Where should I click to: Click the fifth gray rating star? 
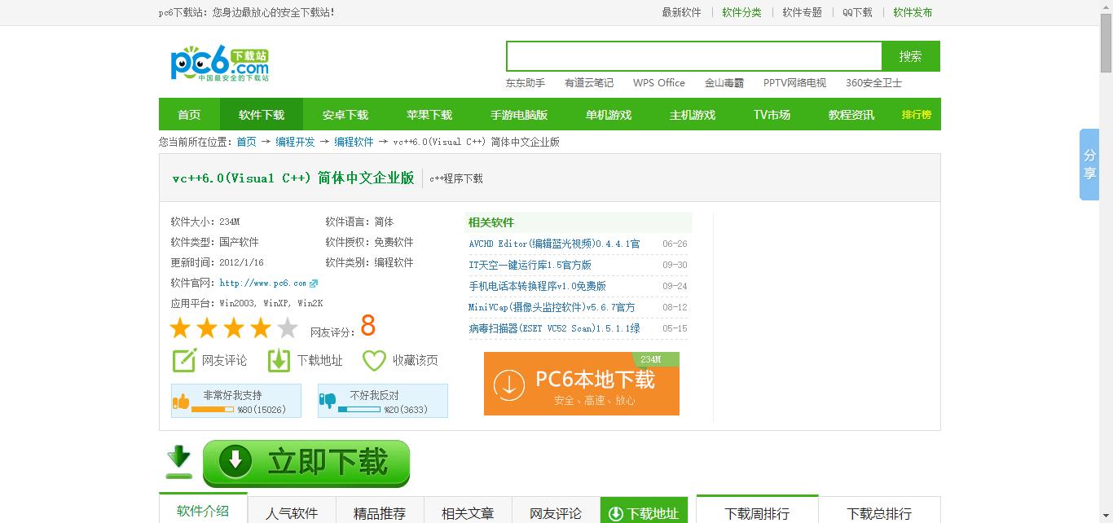point(288,328)
